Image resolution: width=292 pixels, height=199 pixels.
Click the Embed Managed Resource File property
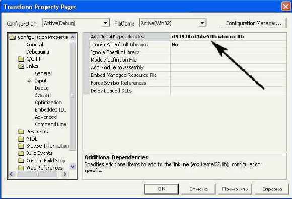coord(124,75)
